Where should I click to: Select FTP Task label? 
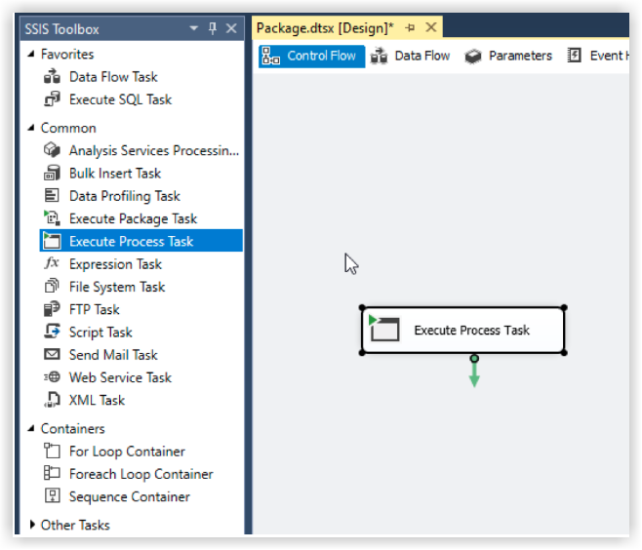coord(95,310)
